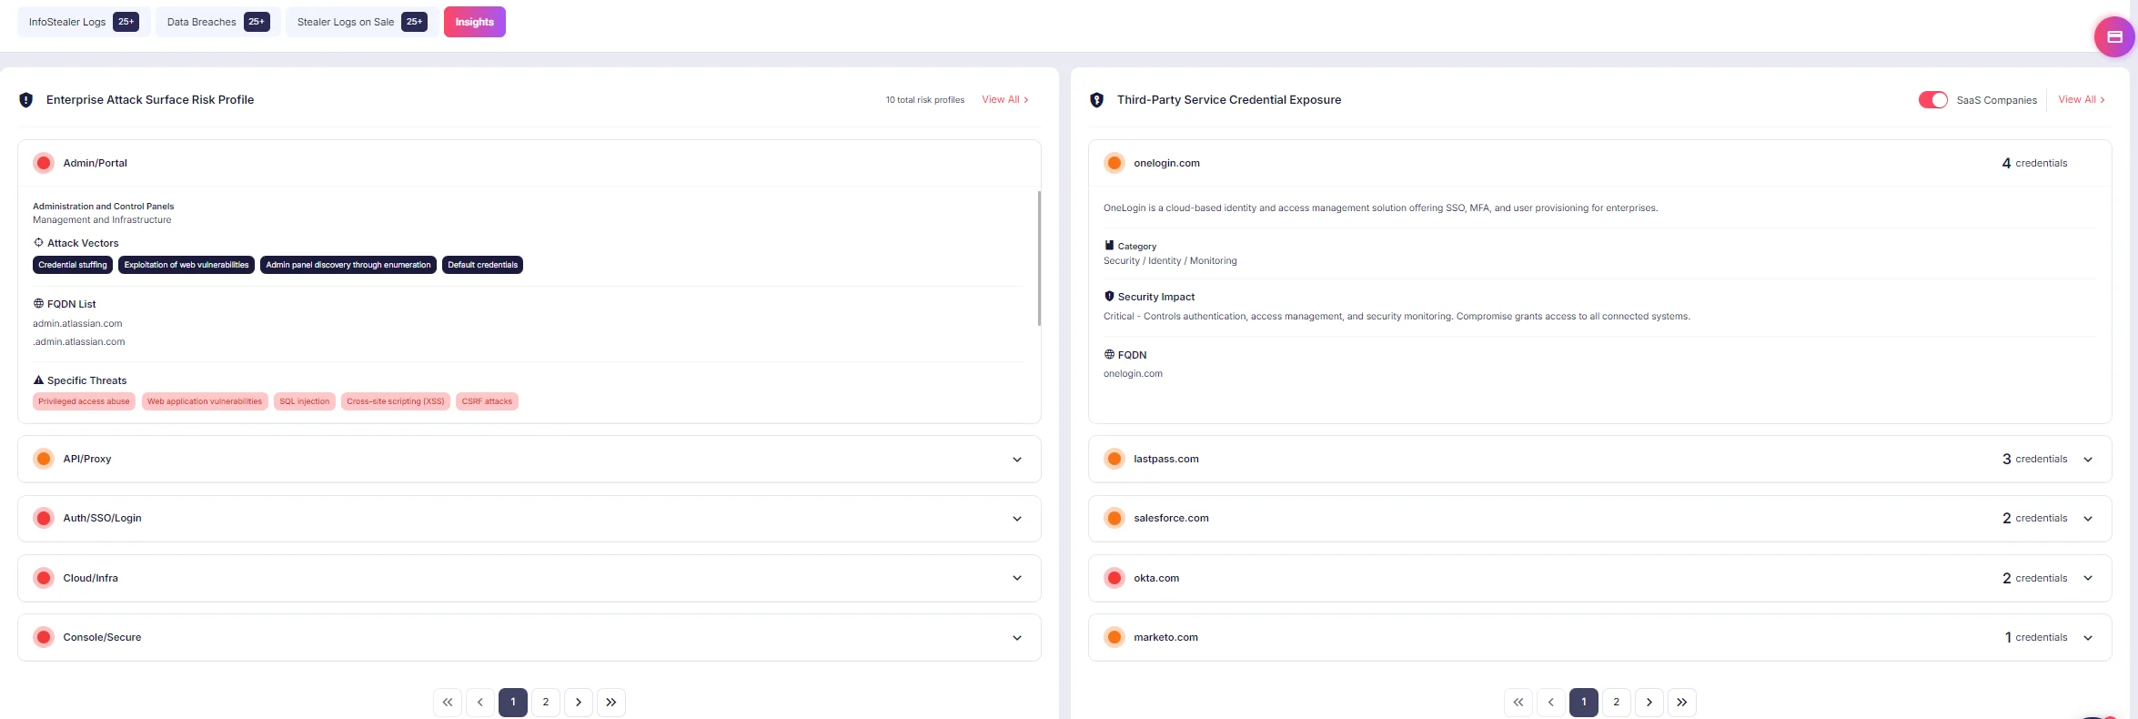
Task: Expand the Auth/SSO/Login risk profile
Action: tap(1017, 519)
